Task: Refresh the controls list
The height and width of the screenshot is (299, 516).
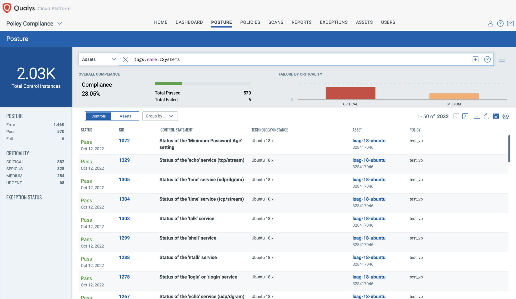Action: (x=486, y=116)
